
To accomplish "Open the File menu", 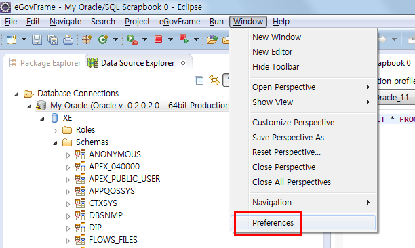I will (11, 22).
